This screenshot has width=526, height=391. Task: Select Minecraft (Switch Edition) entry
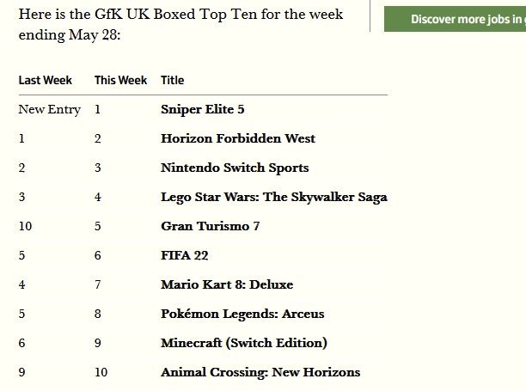(x=244, y=343)
